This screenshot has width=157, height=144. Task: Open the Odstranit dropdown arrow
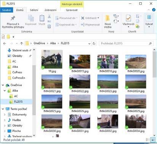tap(98, 18)
